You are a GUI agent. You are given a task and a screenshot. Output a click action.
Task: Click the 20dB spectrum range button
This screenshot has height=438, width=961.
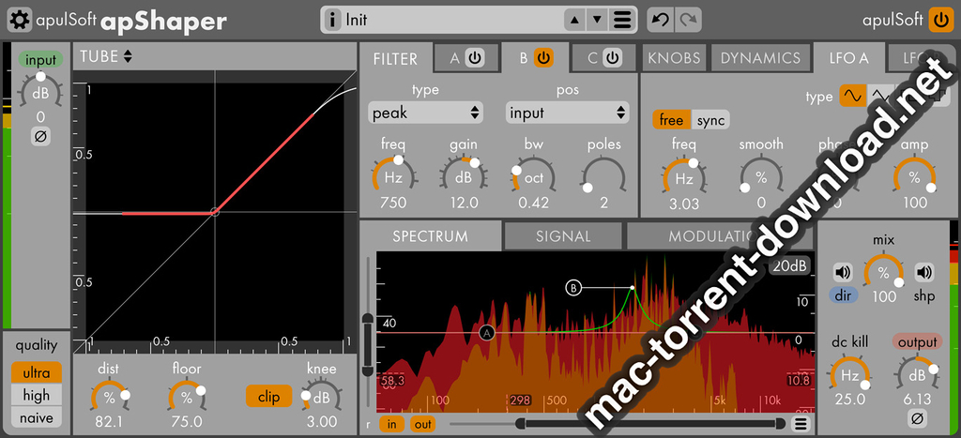(x=790, y=266)
